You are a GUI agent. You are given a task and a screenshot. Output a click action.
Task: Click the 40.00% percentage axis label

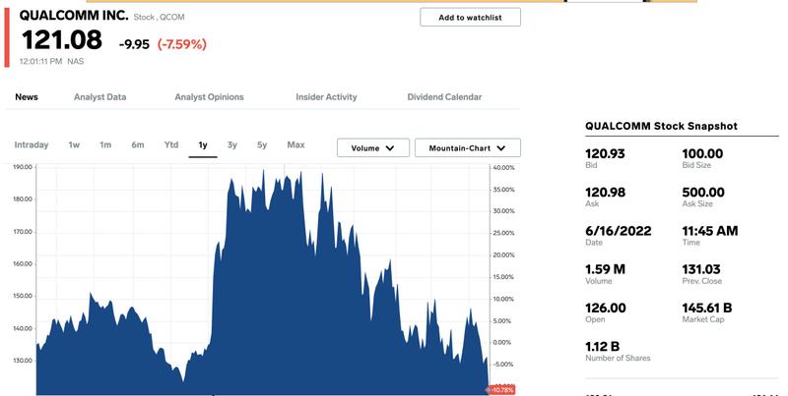click(x=503, y=168)
